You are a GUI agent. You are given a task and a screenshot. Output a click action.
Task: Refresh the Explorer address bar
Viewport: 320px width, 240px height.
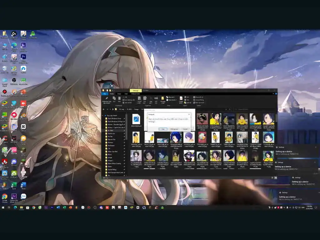[230, 109]
